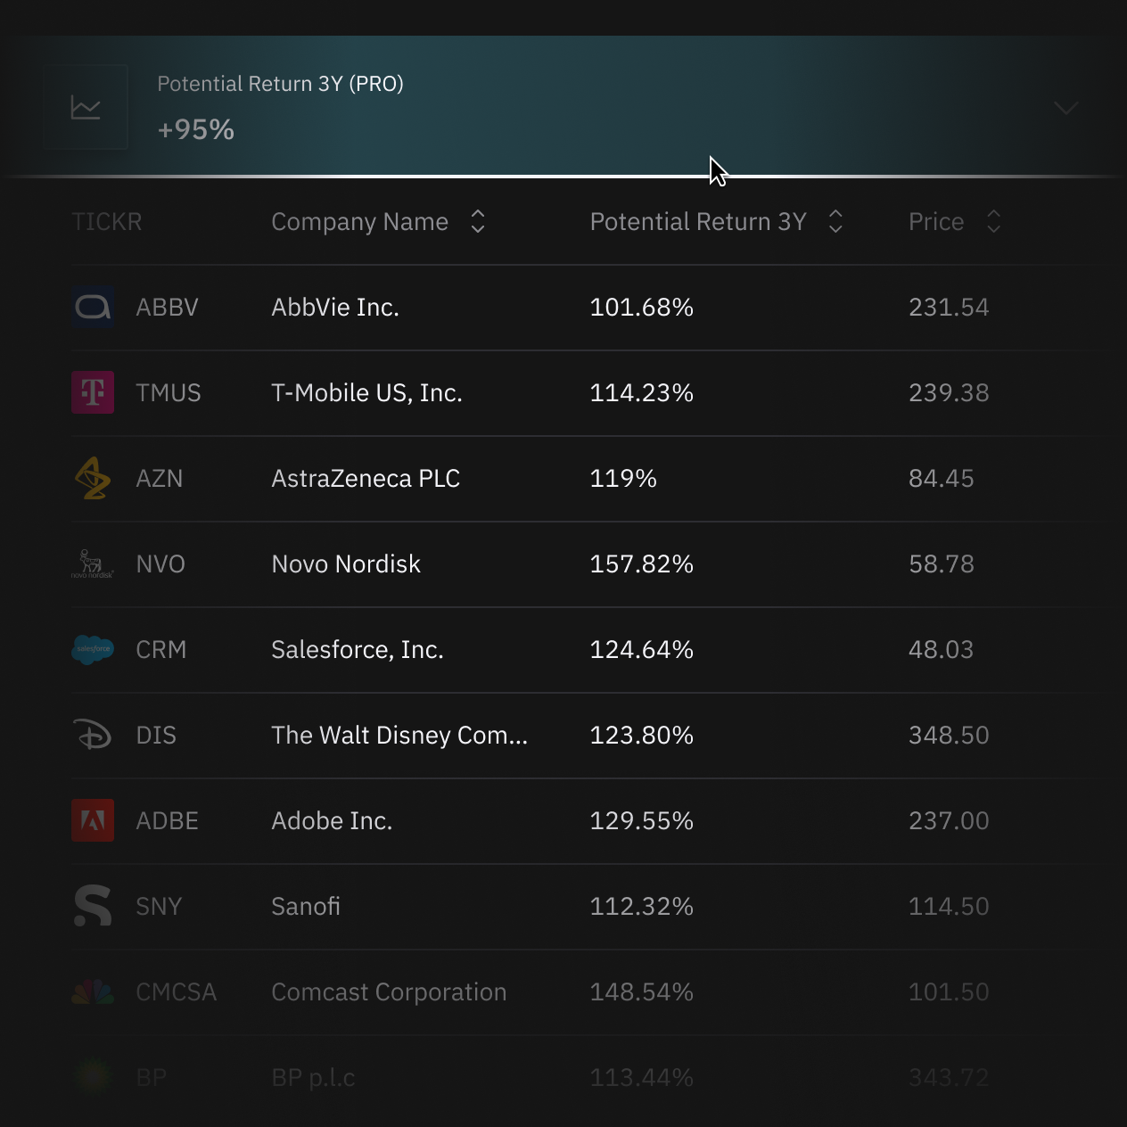
Task: Select the AbbVie company logo
Action: click(x=92, y=307)
